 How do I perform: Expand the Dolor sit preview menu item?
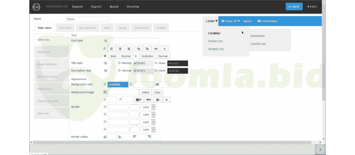pyautogui.click(x=231, y=21)
